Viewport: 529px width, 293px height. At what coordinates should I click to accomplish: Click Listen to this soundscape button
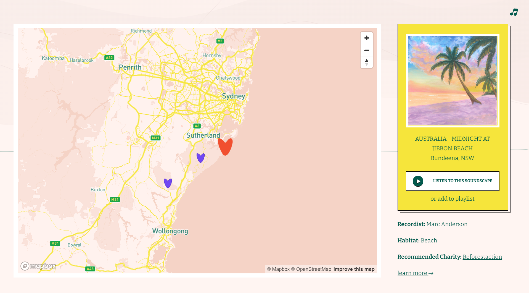click(x=453, y=181)
